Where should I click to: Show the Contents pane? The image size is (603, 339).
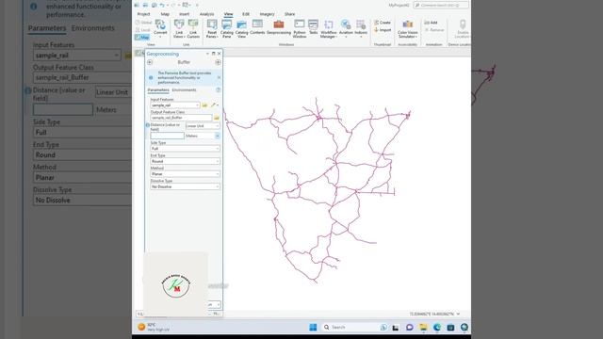pyautogui.click(x=257, y=27)
